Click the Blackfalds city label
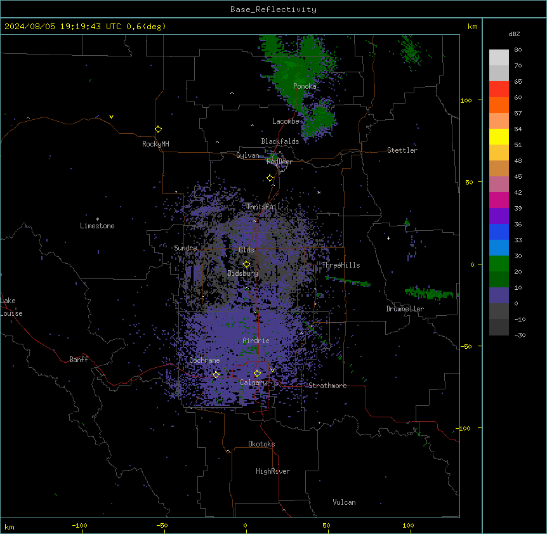This screenshot has height=534, width=547. coord(280,141)
